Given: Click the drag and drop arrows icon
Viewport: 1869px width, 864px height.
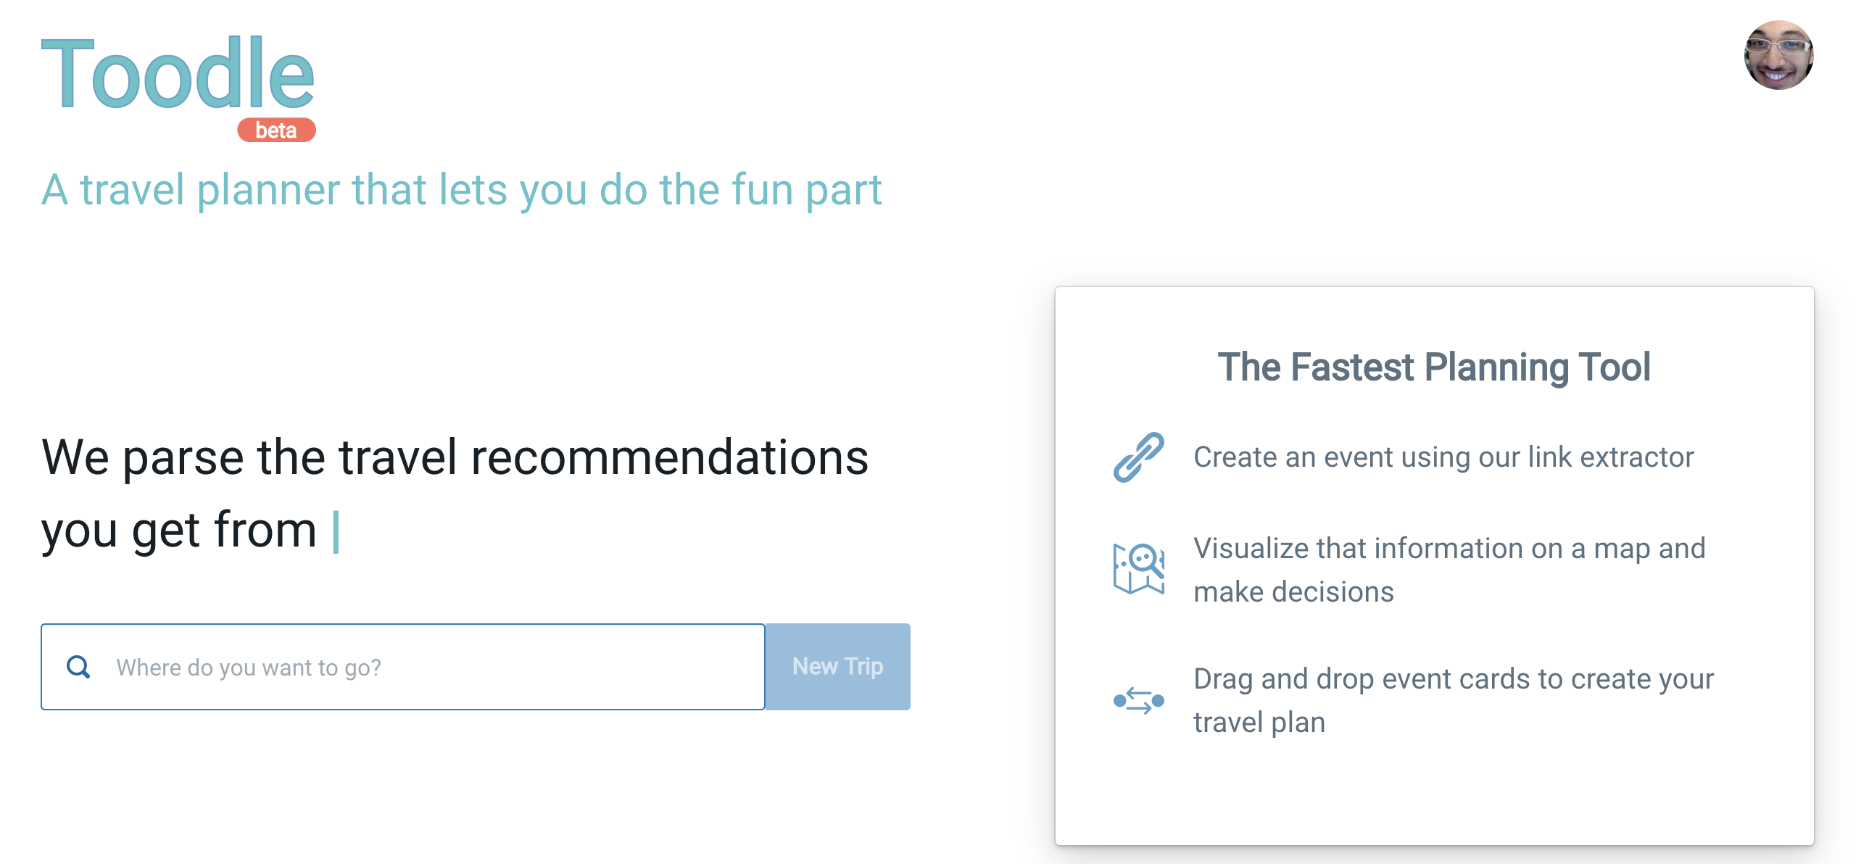Looking at the screenshot, I should [x=1138, y=701].
